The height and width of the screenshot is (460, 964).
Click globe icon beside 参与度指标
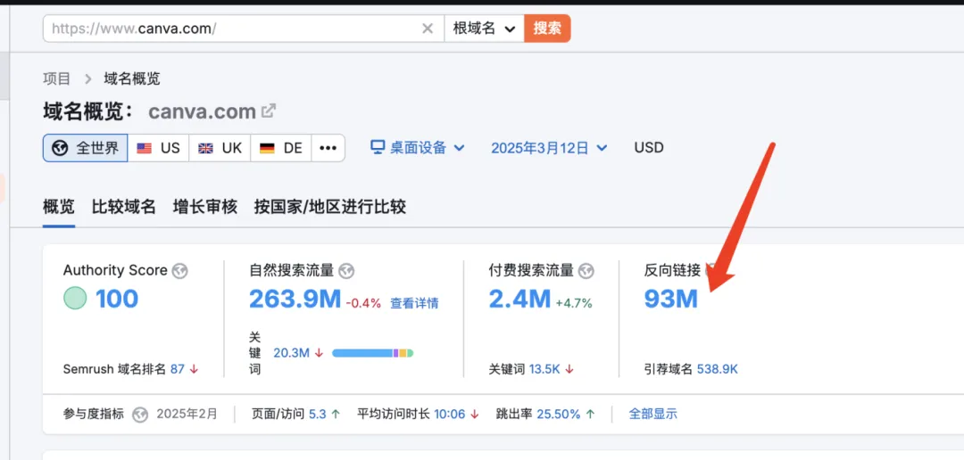[141, 415]
